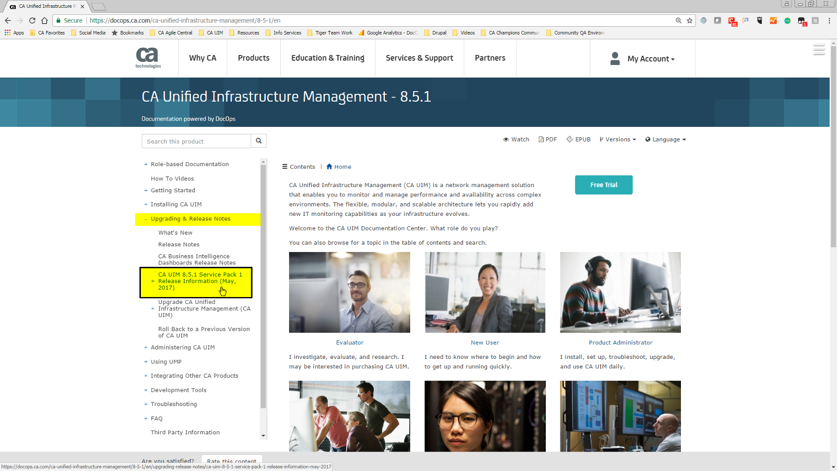
Task: Click the search magnifier button
Action: [x=259, y=141]
